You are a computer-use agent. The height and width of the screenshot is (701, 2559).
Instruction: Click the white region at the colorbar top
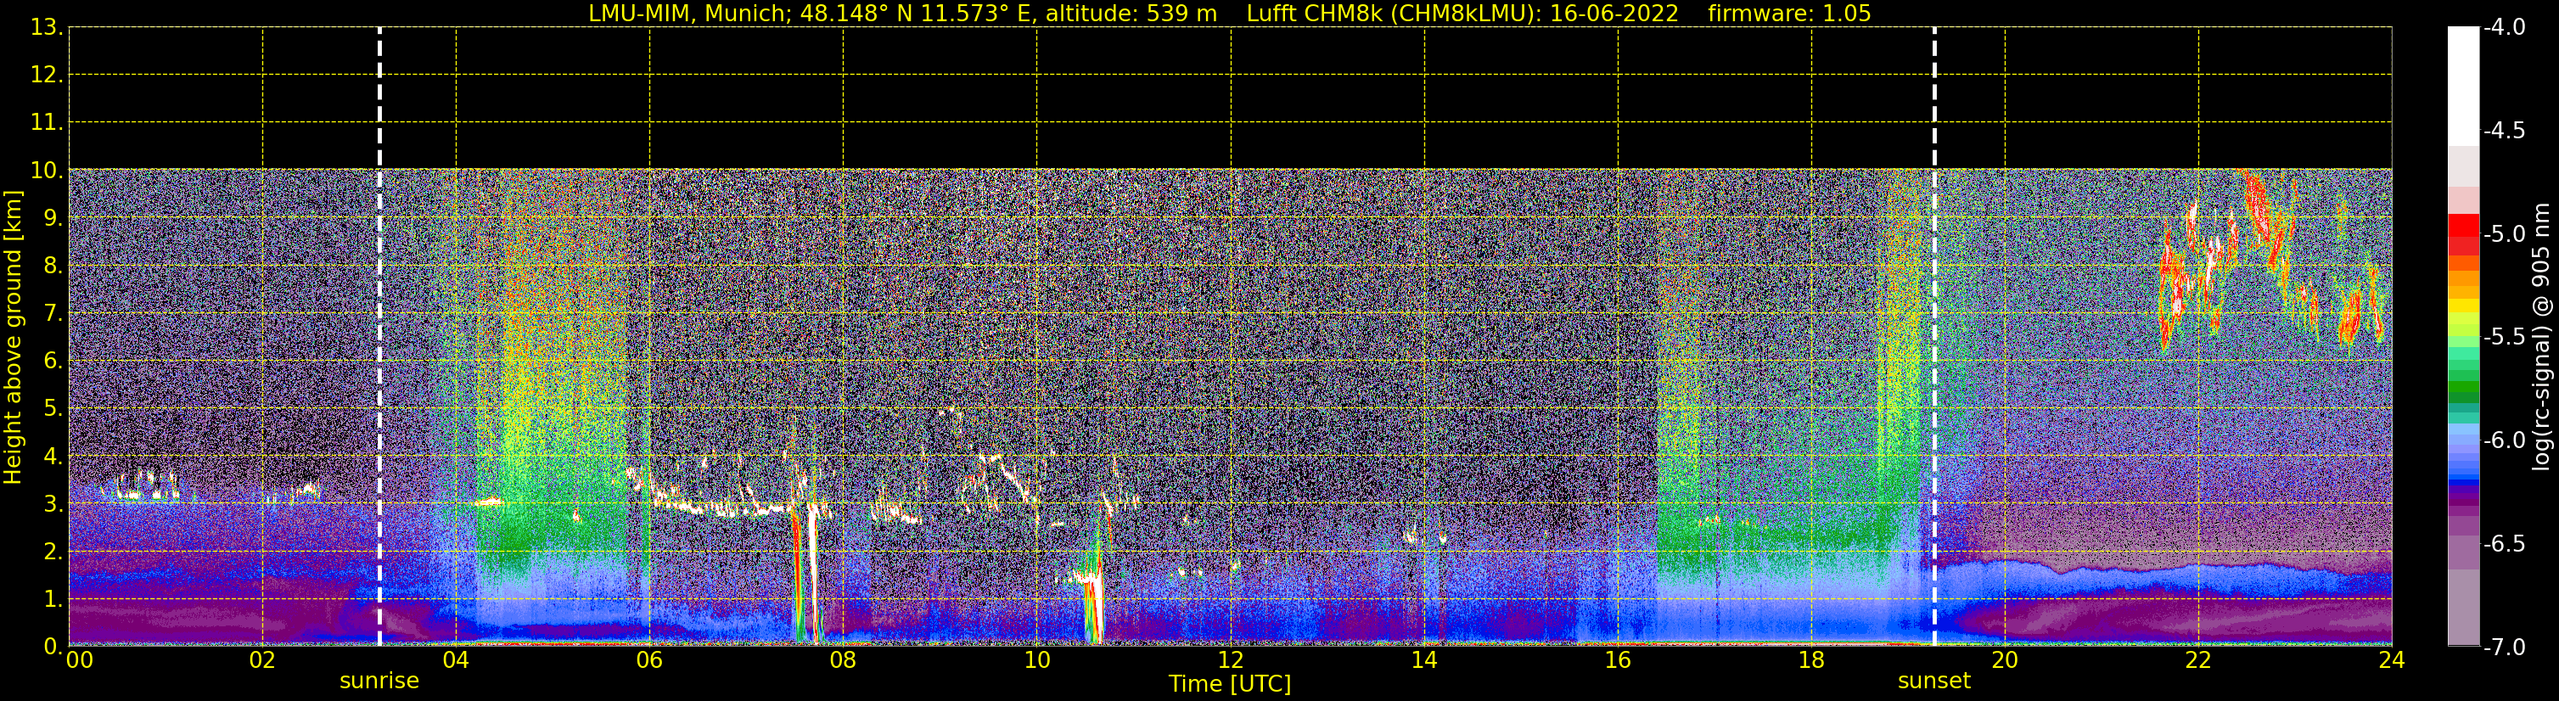[x=2462, y=87]
